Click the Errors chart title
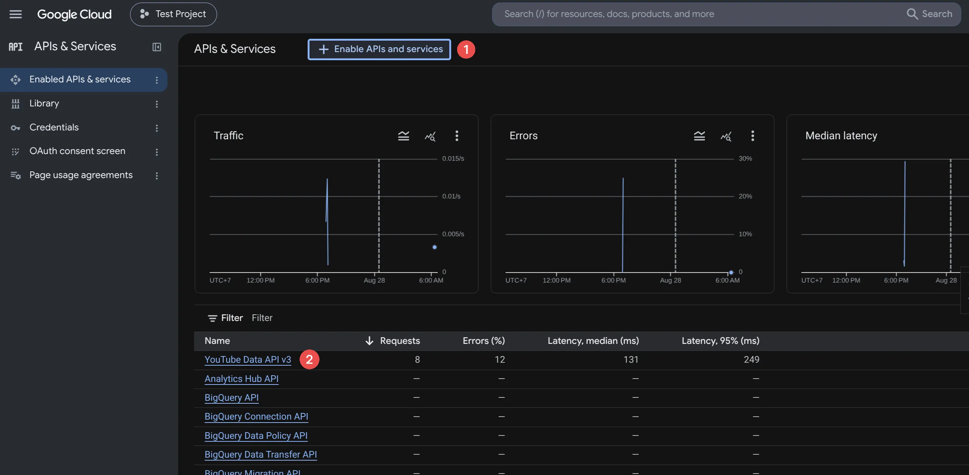This screenshot has height=475, width=969. [524, 136]
